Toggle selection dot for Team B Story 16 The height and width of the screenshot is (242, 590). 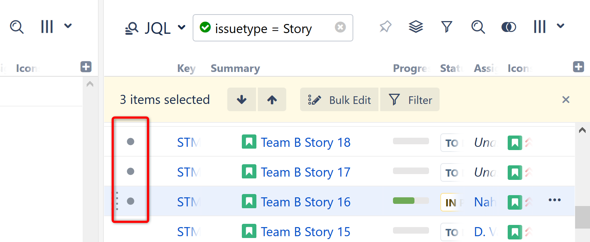(x=130, y=201)
